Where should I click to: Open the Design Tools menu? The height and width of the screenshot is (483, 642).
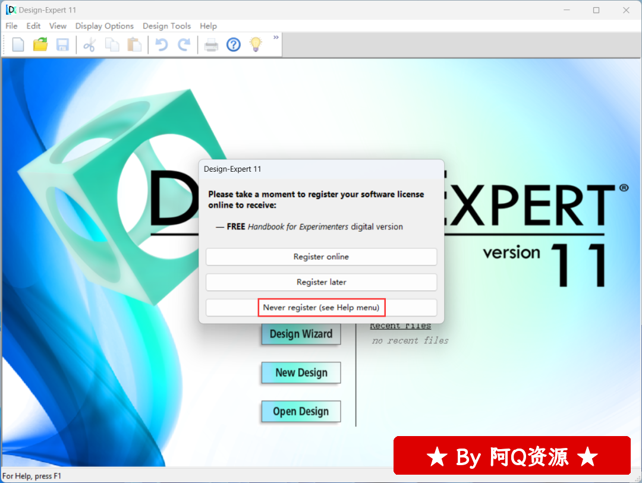pyautogui.click(x=166, y=26)
